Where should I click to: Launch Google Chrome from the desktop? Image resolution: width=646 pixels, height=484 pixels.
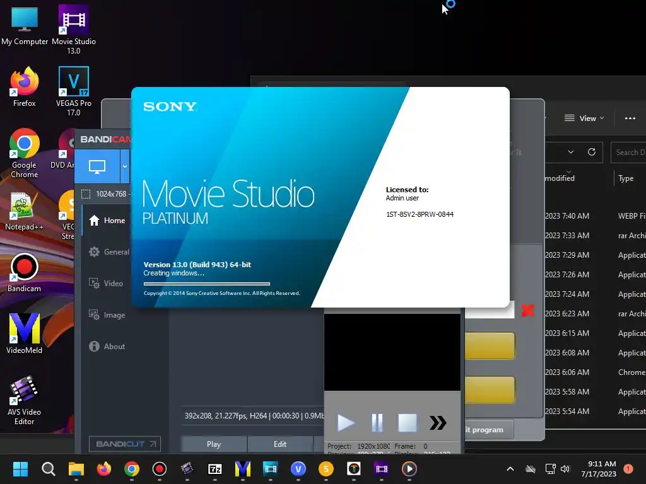pos(25,153)
